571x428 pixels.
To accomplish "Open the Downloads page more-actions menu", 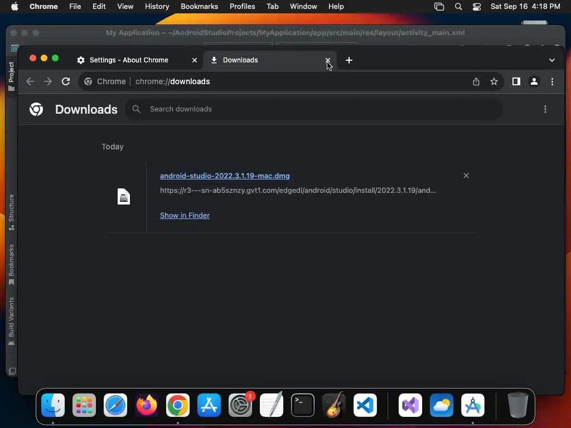I will [545, 109].
